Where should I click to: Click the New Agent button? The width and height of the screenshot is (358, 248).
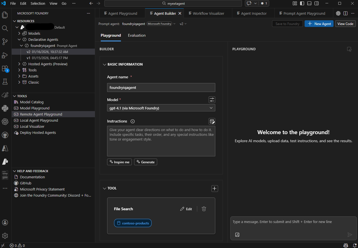(x=319, y=24)
